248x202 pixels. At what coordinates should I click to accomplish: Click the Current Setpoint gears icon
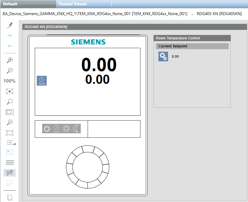pos(163,57)
